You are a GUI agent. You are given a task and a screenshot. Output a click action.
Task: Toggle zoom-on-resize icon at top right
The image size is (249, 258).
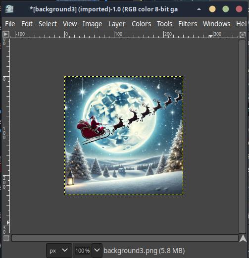click(243, 35)
